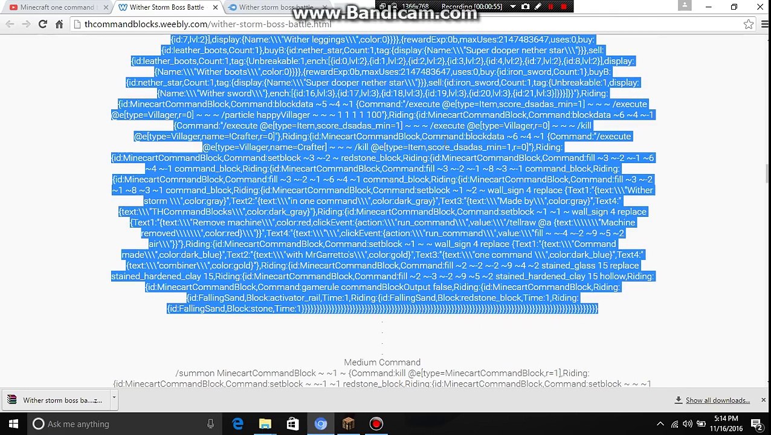Viewport: 771px width, 435px height.
Task: Click the "/summon MinecartCommandBlock" text line
Action: 382,373
